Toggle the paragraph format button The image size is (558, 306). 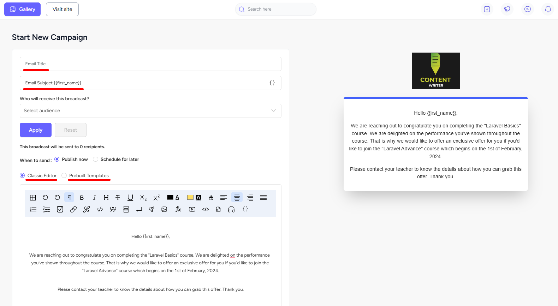pos(70,198)
